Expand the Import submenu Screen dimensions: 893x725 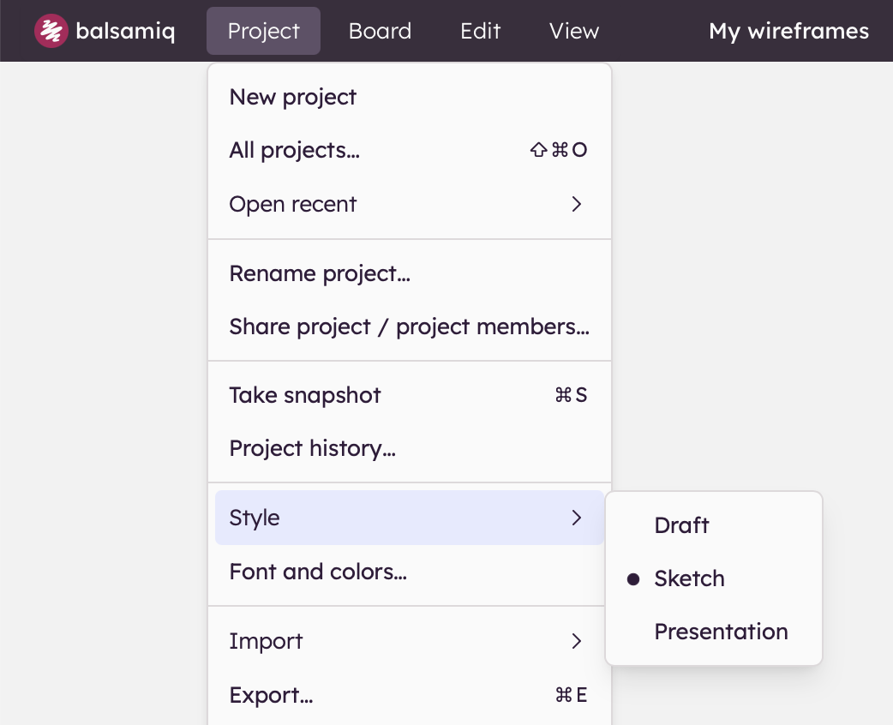(x=410, y=641)
